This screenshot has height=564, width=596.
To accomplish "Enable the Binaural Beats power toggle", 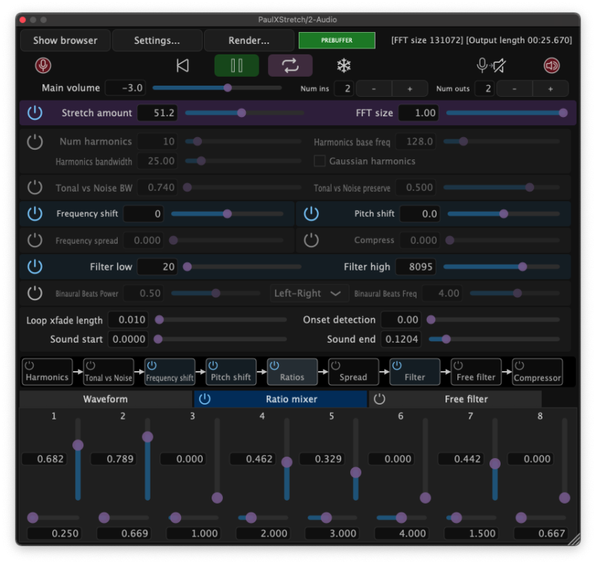I will click(35, 294).
